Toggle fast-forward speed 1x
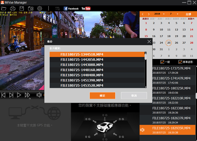Screen dimensions: 197x141 27,95
